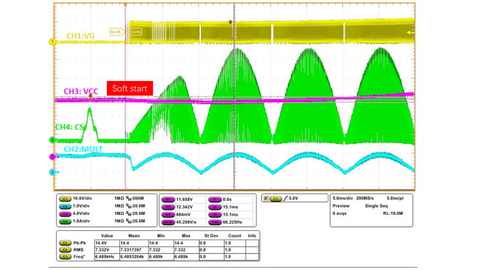Click the Pk-Pk measurement row badge
The image size is (480, 270).
click(65, 243)
